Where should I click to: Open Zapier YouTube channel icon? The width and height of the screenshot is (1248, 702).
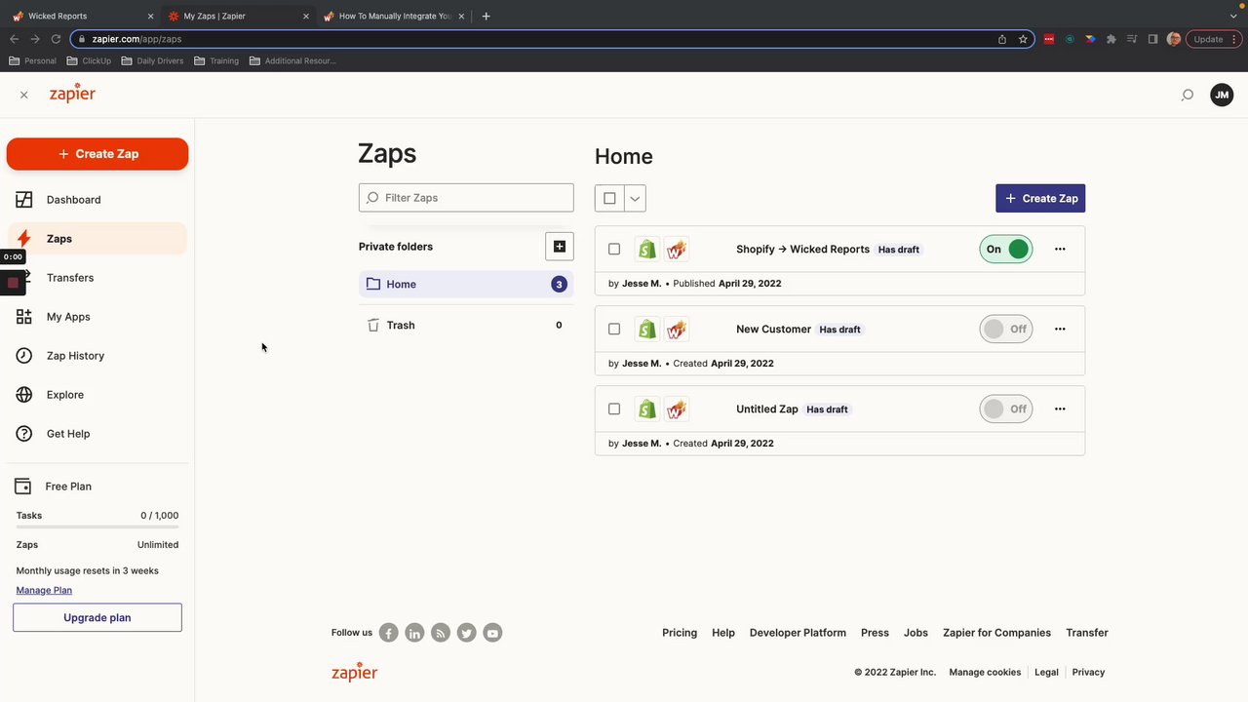coord(492,633)
